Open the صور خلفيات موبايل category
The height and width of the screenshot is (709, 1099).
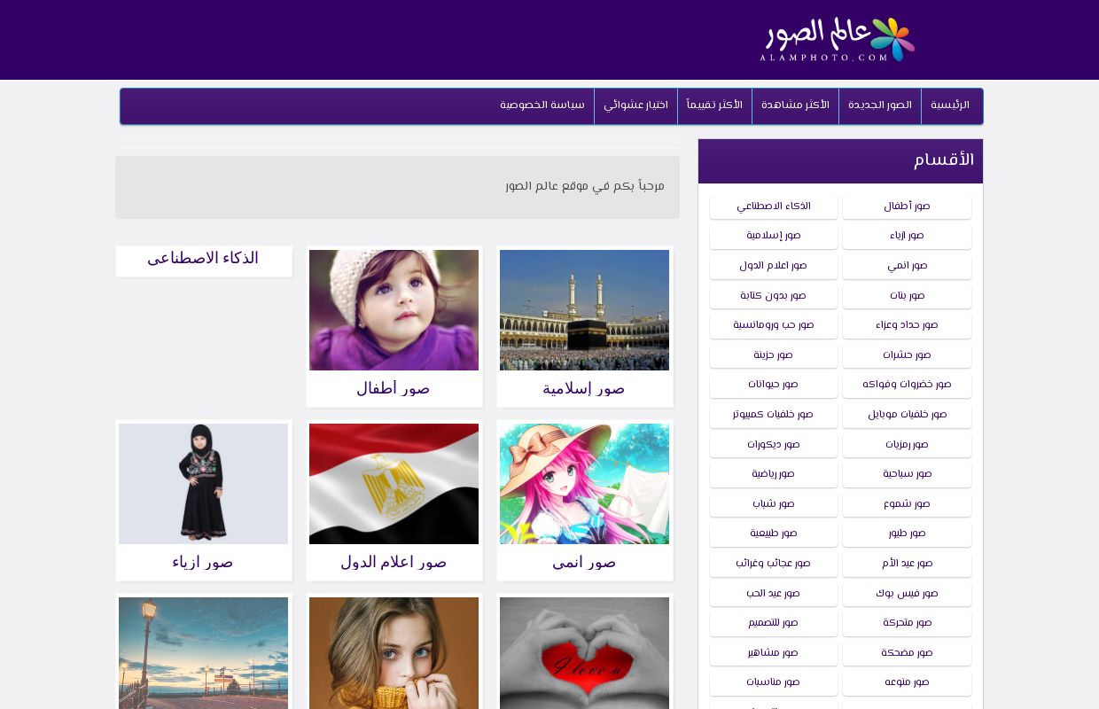pos(907,415)
